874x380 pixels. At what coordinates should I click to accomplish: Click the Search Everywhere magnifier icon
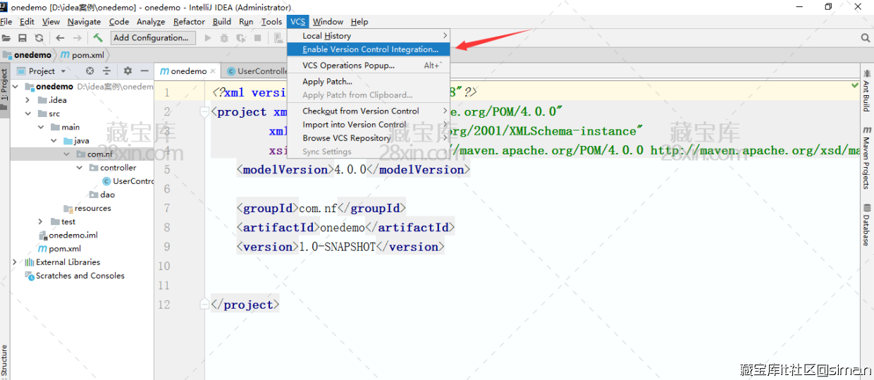(x=865, y=38)
